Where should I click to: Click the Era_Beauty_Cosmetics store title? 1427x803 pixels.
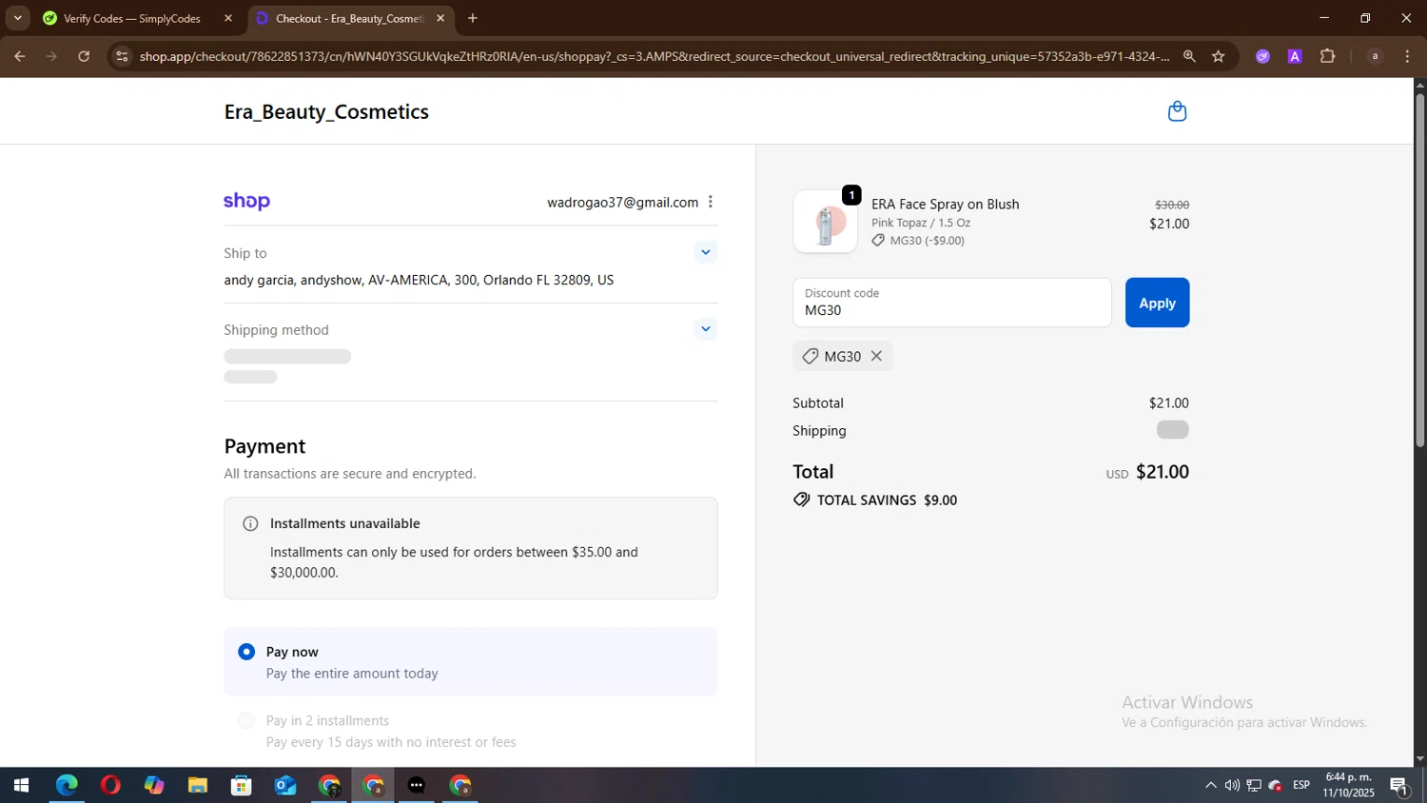tap(326, 111)
